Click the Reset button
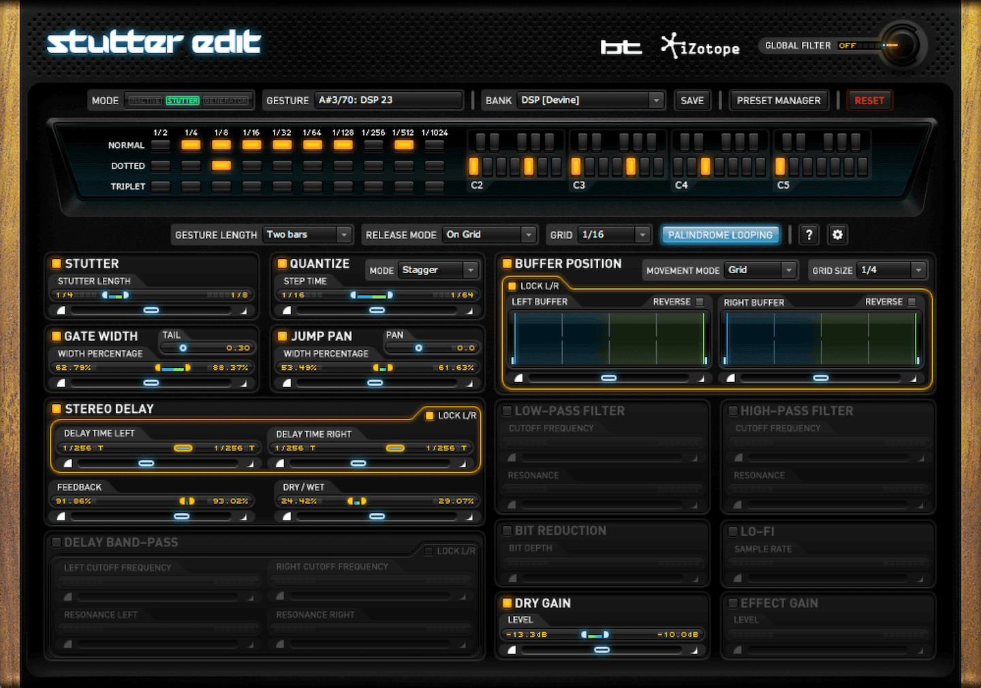This screenshot has height=688, width=981. pos(869,100)
